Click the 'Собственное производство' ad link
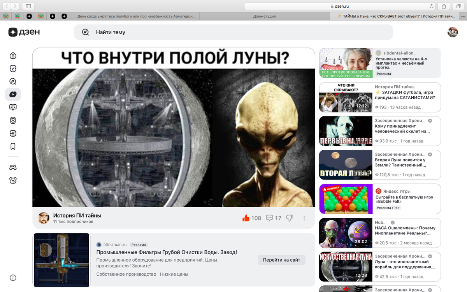 click(x=126, y=274)
